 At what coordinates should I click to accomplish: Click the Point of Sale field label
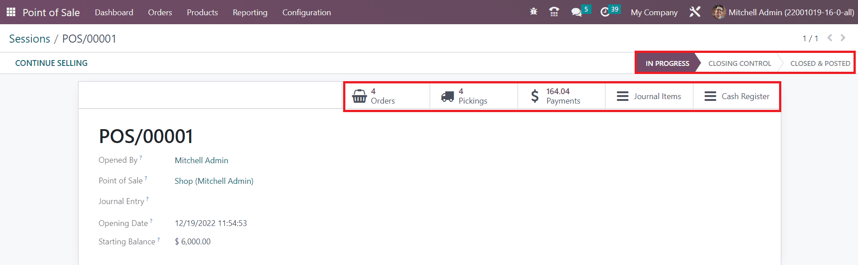121,181
